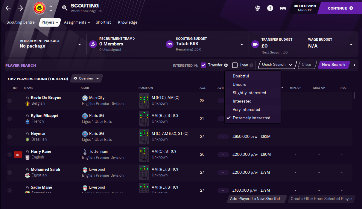Screen dimensions: 362x209
Task: Open the help question mark icon
Action: pyautogui.click(x=270, y=8)
